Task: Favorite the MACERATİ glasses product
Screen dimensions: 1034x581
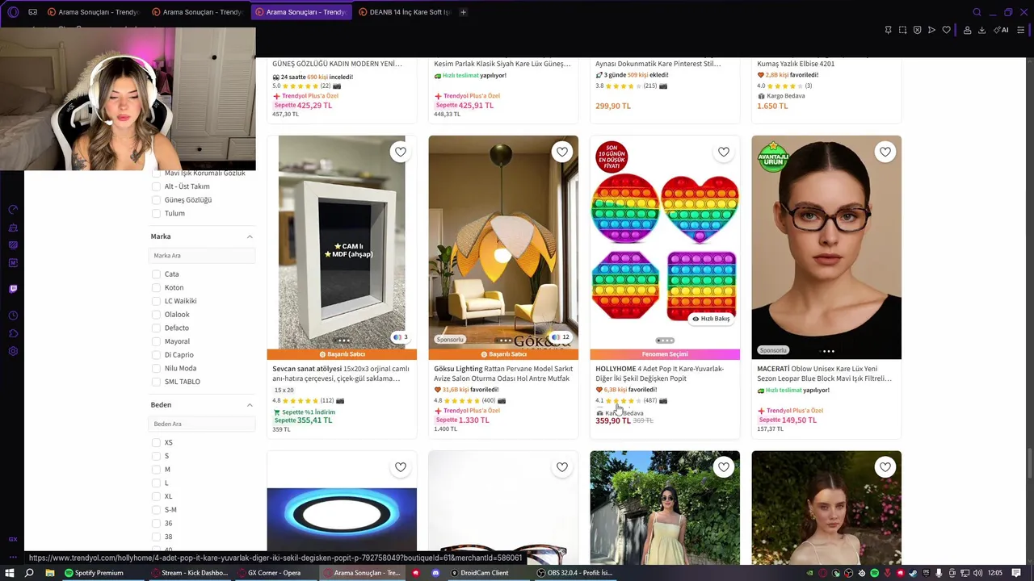Action: coord(885,152)
